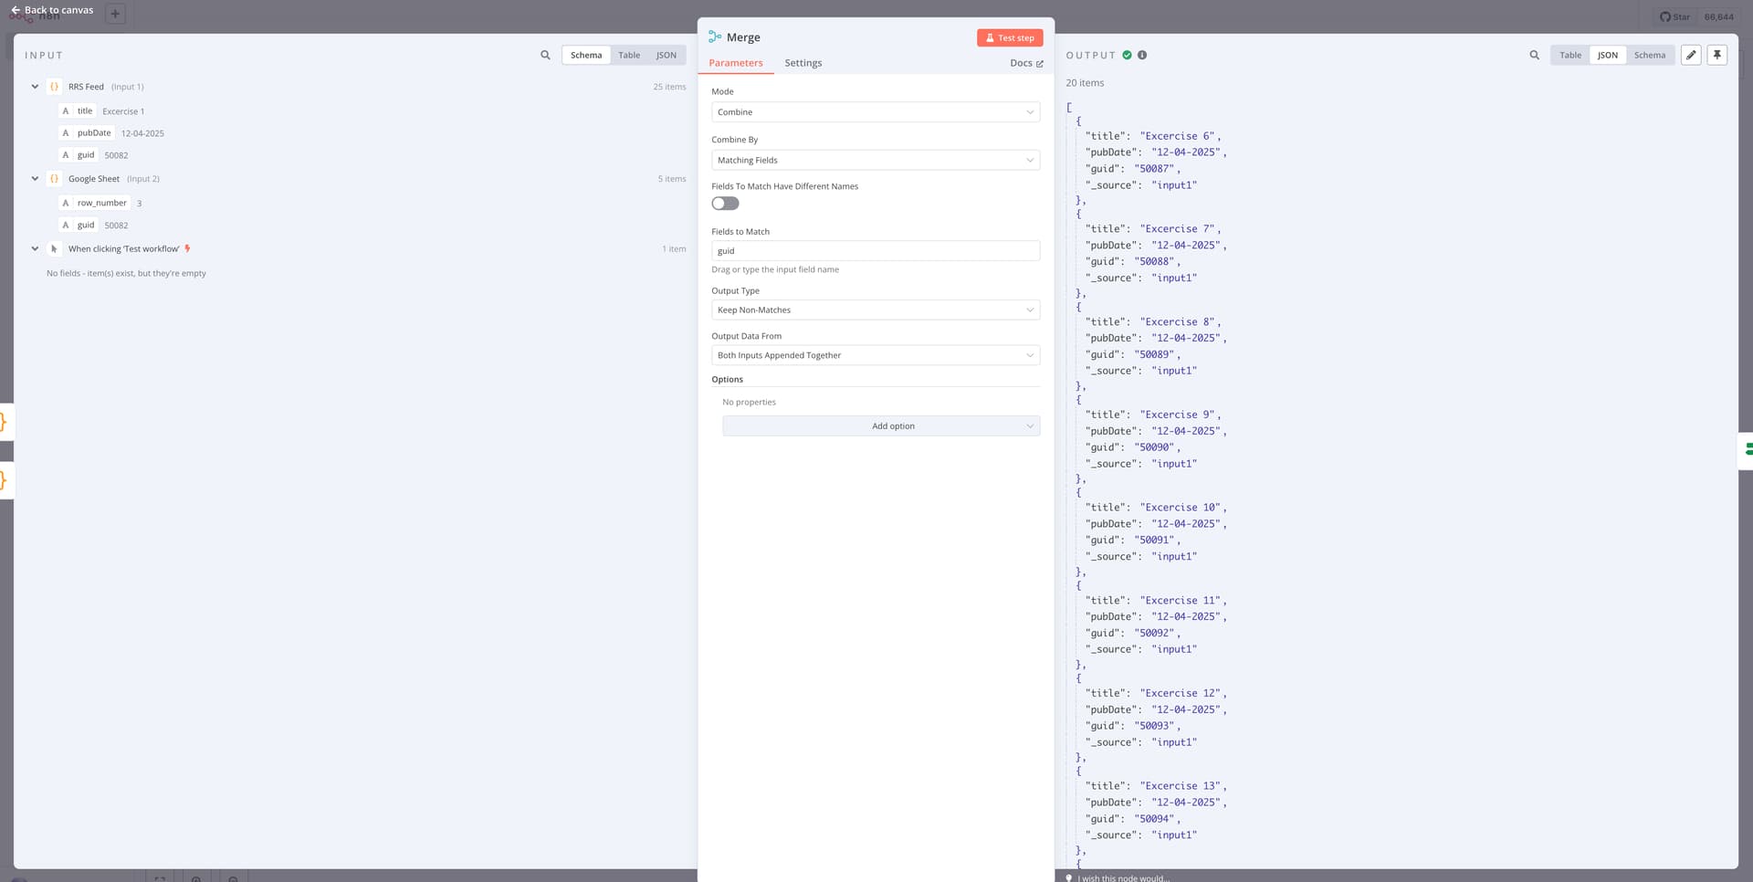Viewport: 1753px width, 882px height.
Task: Open the Add option dropdown
Action: point(881,426)
